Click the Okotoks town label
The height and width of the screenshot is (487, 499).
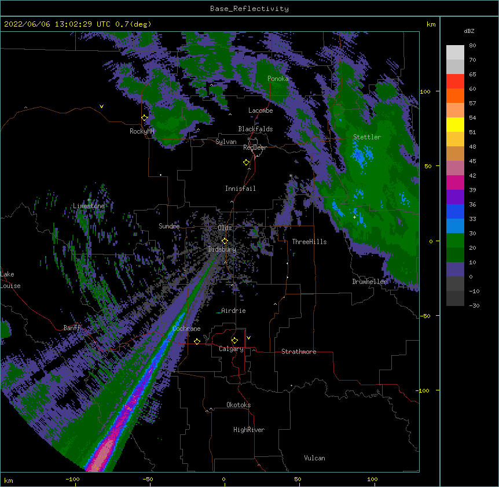pos(239,405)
